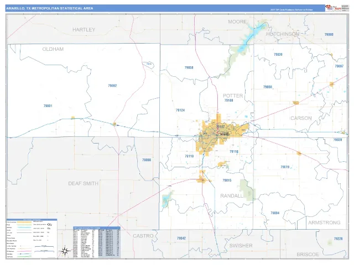
Task: Click ZIP label 79119 southwest of Amarillo
Action: 189,156
